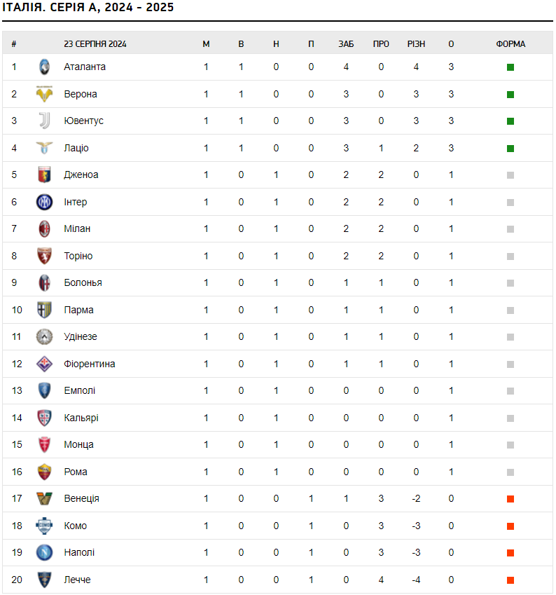Click the ЗАБ column header
The height and width of the screenshot is (595, 556).
(346, 44)
